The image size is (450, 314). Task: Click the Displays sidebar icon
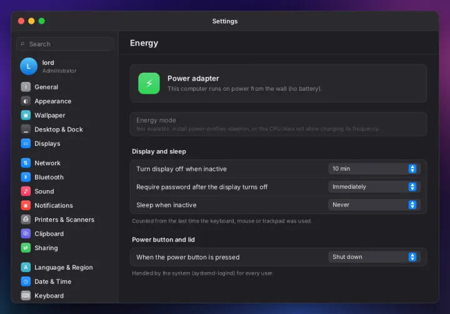pyautogui.click(x=26, y=143)
